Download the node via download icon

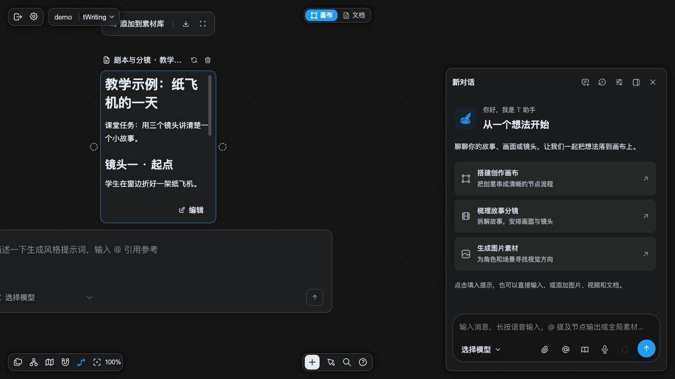point(186,24)
